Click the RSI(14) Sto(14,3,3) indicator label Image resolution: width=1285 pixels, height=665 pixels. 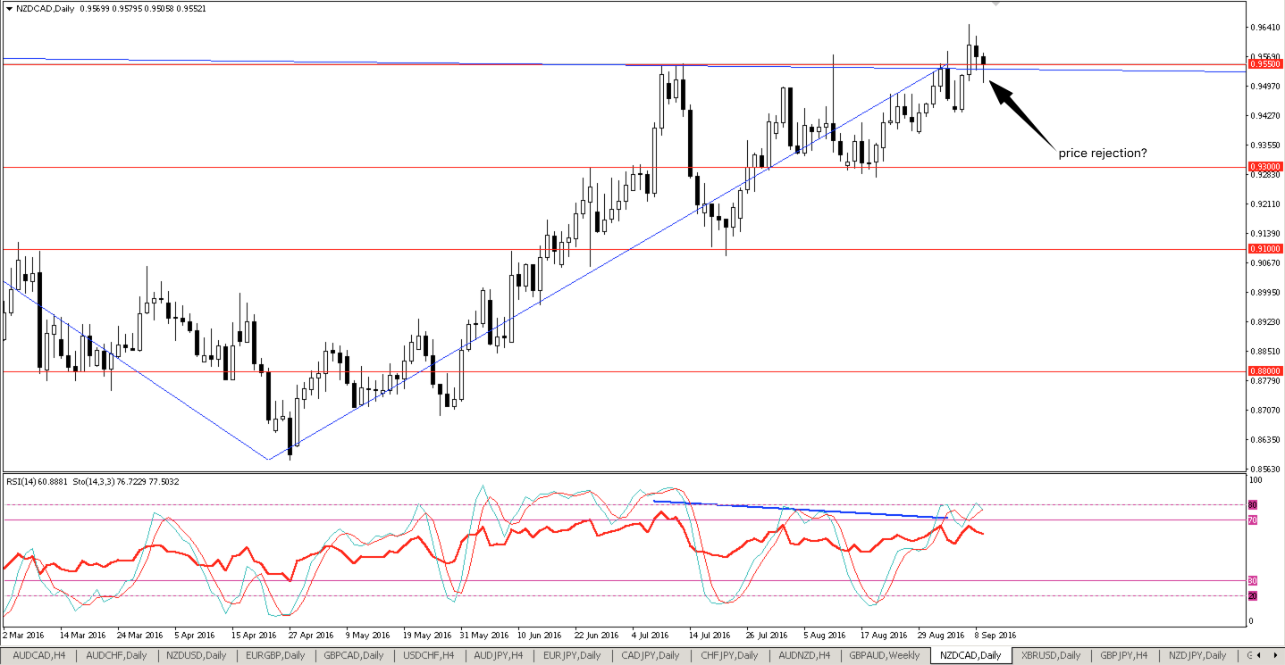coord(93,481)
